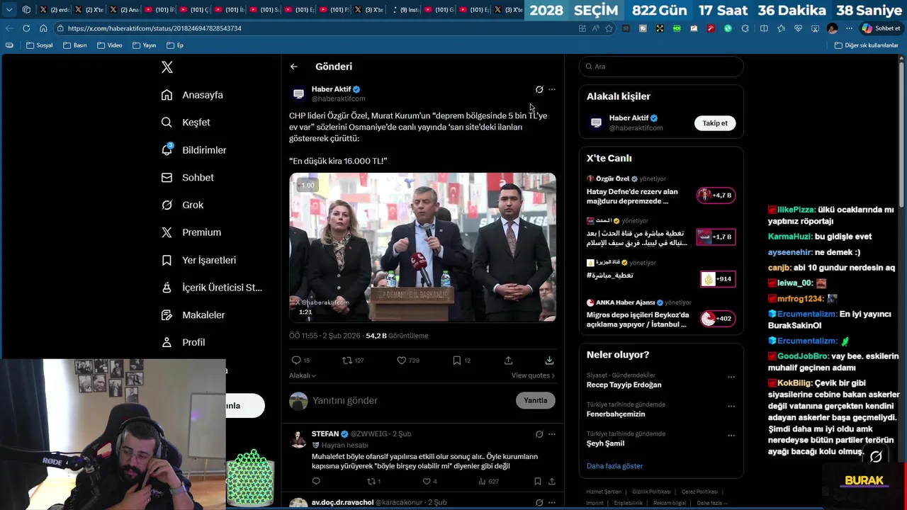Open the X logo home icon
907x510 pixels.
pos(167,67)
